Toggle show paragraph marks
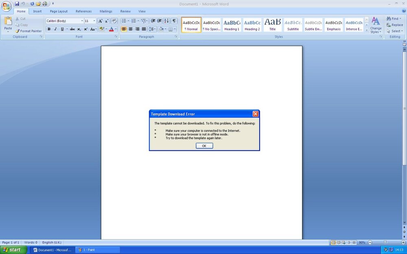Image resolution: width=407 pixels, height=254 pixels. point(174,21)
